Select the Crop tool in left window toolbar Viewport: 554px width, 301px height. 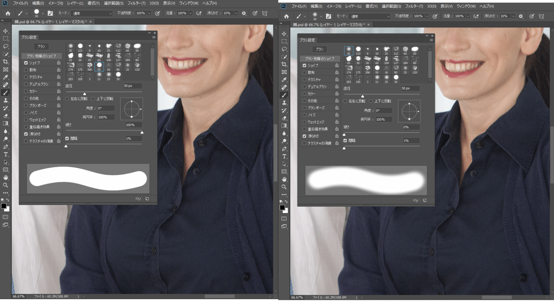6,62
